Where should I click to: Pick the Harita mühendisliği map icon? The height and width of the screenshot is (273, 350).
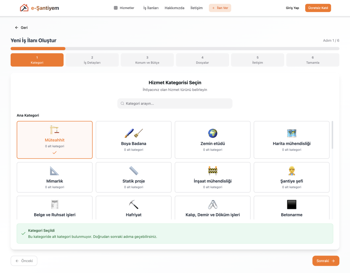click(292, 133)
